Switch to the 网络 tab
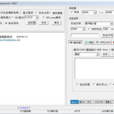114x114 pixels. [89, 42]
